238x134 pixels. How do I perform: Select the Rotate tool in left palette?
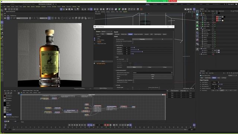click(2, 26)
